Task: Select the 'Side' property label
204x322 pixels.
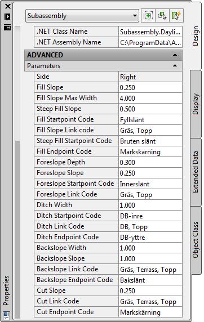Action: pos(43,77)
